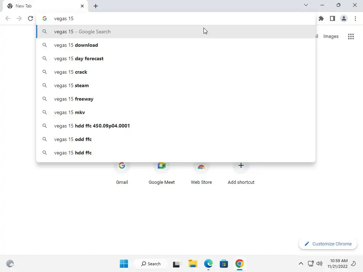363x272 pixels.
Task: Select the New Tab tab
Action: 45,6
